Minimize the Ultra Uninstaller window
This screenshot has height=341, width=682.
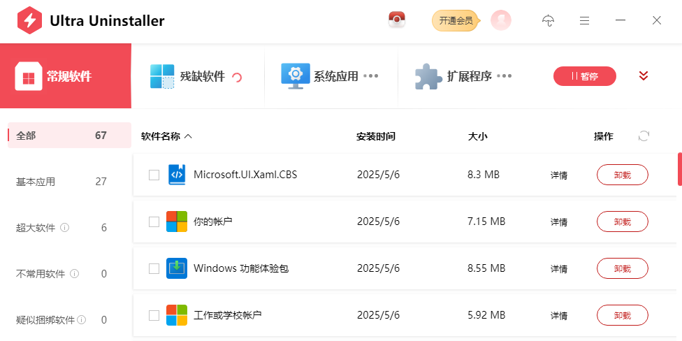(x=621, y=20)
